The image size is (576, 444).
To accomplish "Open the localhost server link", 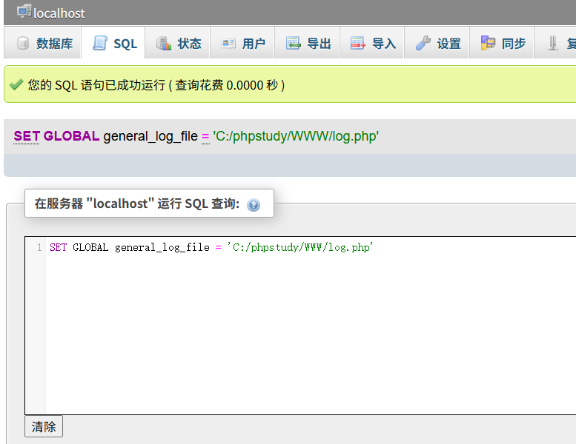I will [59, 13].
